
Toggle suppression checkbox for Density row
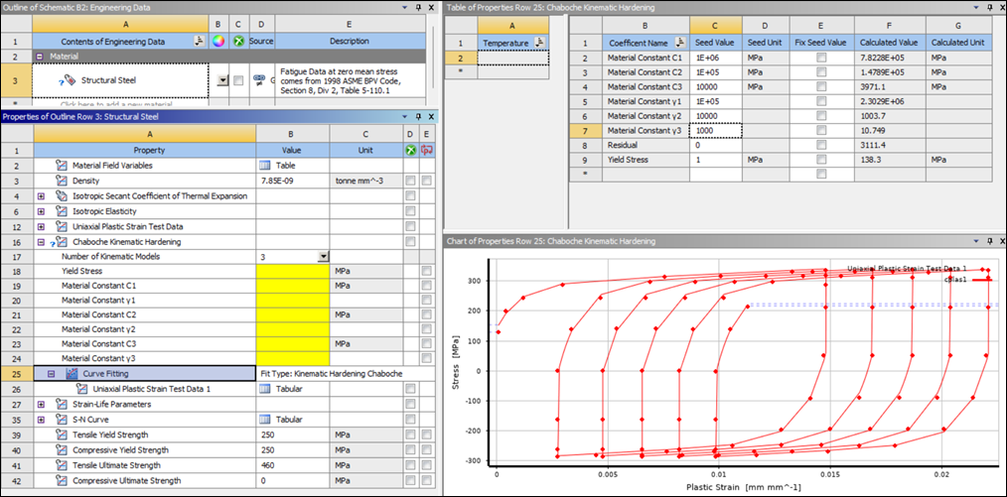pos(410,181)
